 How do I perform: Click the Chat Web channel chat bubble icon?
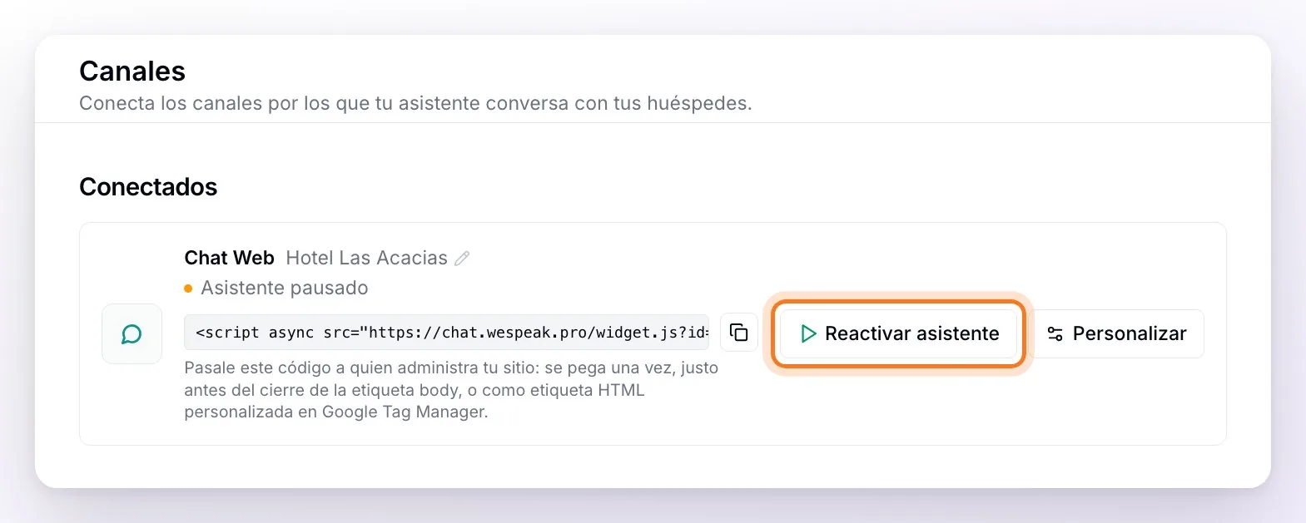click(x=132, y=333)
